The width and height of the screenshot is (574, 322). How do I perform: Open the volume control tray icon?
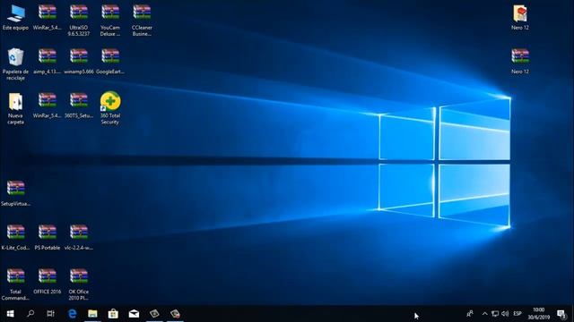505,314
